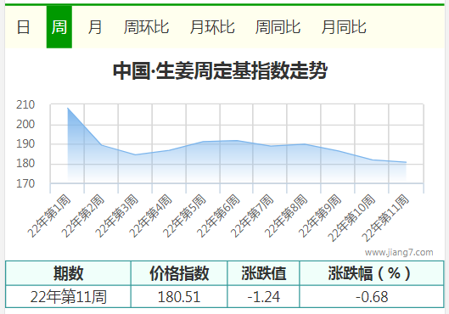Click the 22年第3周 axis label
The image size is (449, 314).
[x=116, y=216]
